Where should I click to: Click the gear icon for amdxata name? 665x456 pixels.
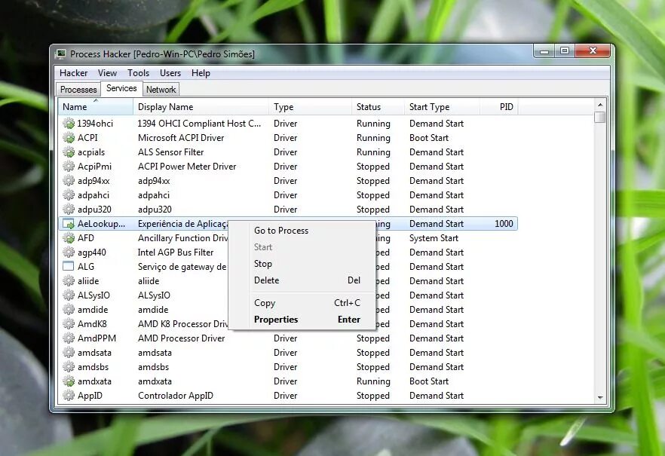click(69, 381)
